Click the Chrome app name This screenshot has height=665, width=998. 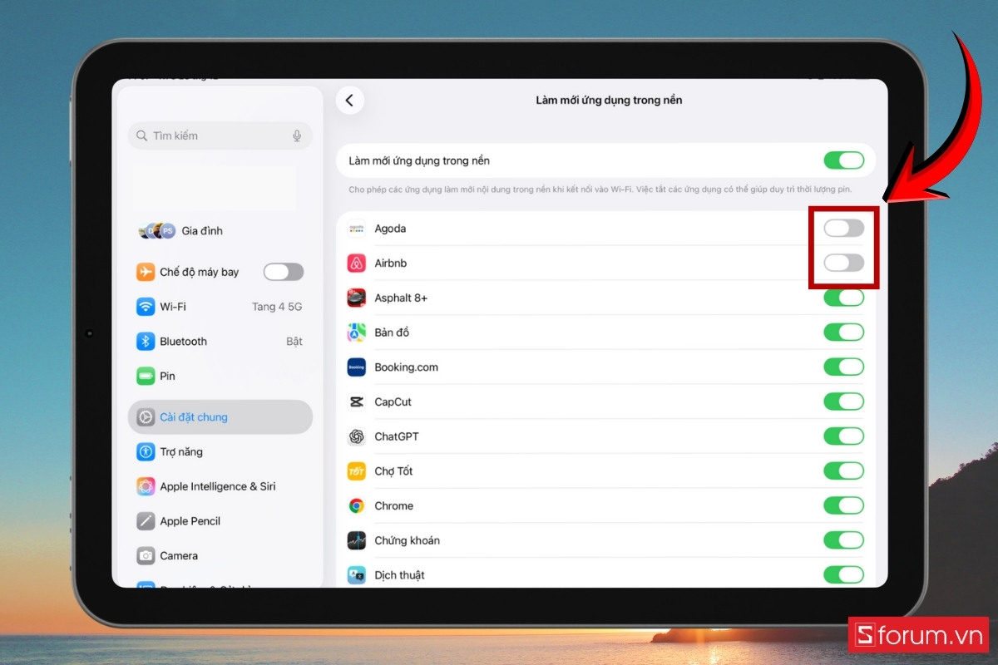tap(393, 506)
